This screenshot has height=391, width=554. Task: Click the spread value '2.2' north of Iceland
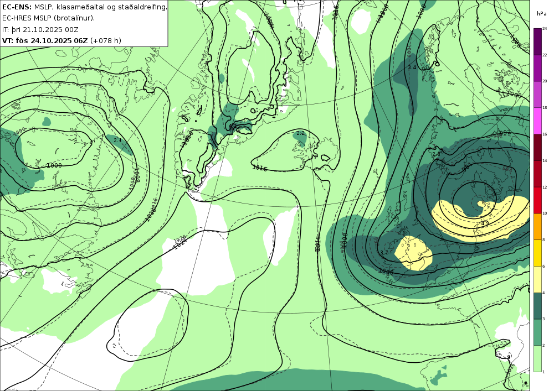[x=300, y=133]
